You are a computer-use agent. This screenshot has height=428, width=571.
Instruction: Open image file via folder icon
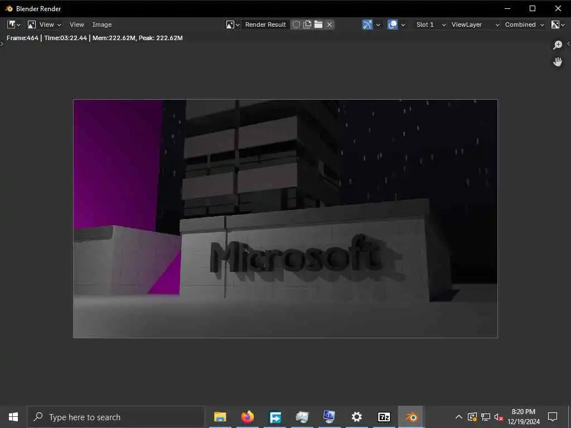point(318,25)
